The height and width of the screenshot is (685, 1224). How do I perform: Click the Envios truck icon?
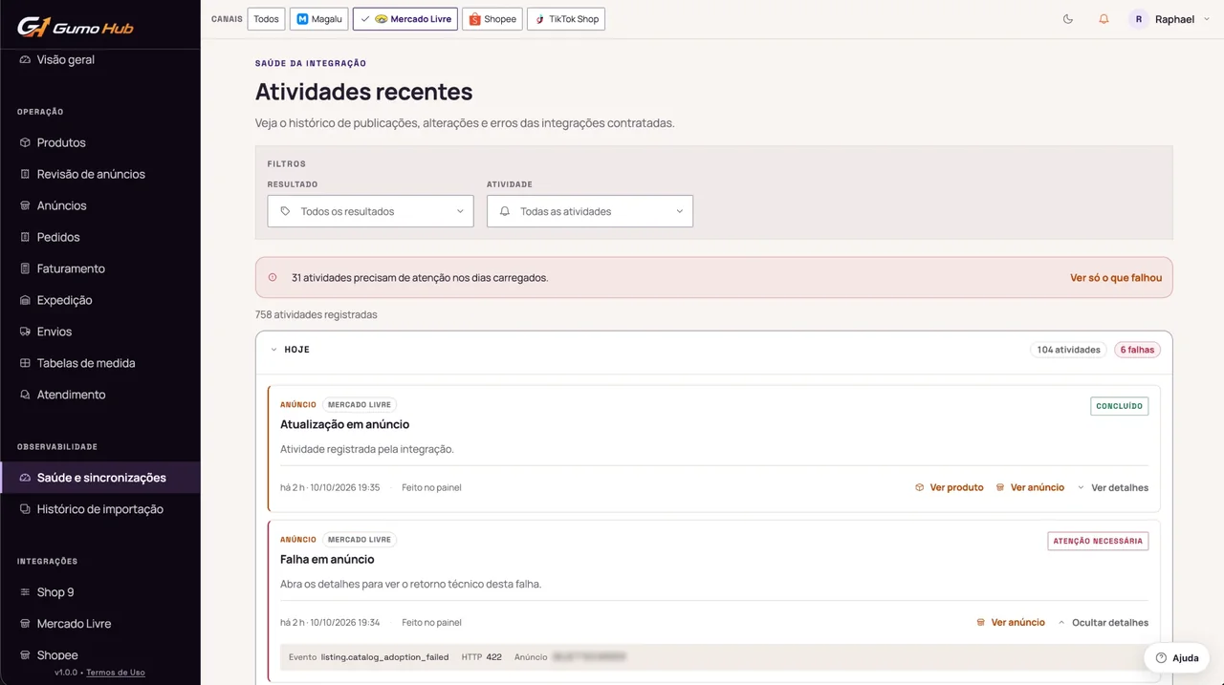[25, 332]
